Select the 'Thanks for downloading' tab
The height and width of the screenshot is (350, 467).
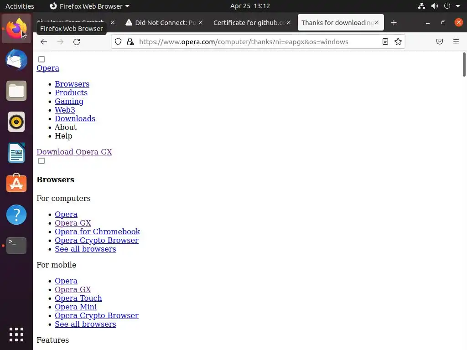341,23
